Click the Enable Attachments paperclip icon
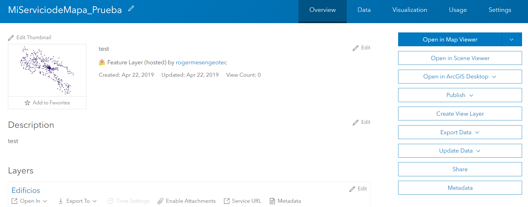 [x=160, y=201]
